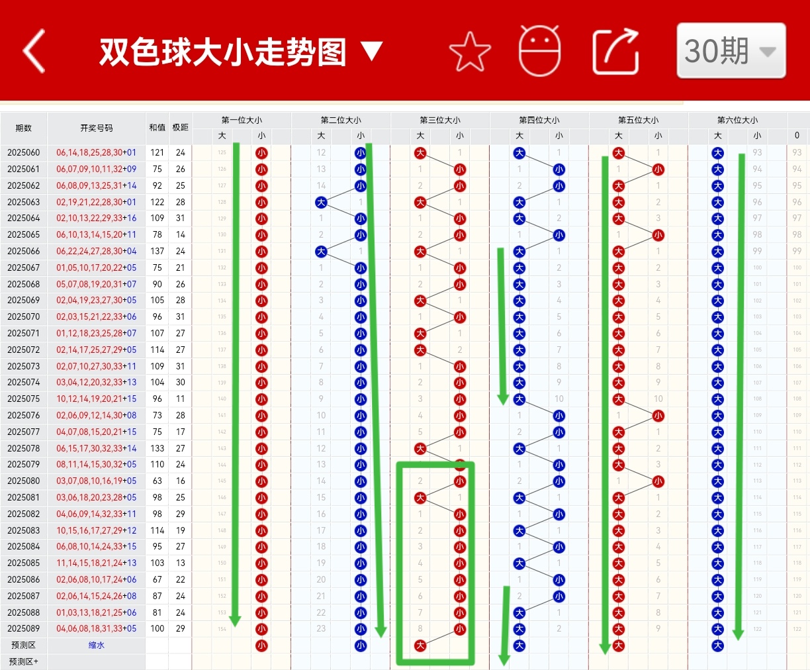Screen dimensions: 810x670
Task: Click the 和值 column header
Action: click(157, 128)
